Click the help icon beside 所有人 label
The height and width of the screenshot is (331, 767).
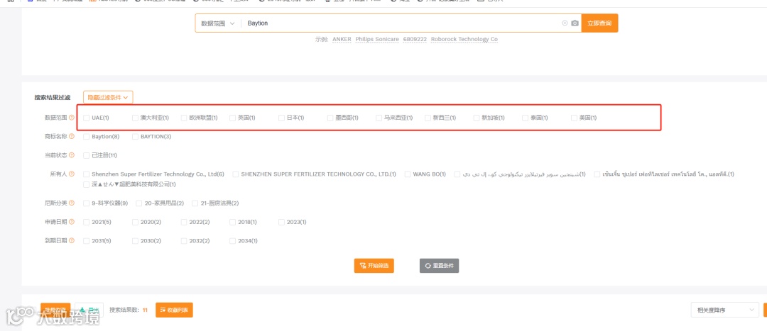[x=72, y=174]
